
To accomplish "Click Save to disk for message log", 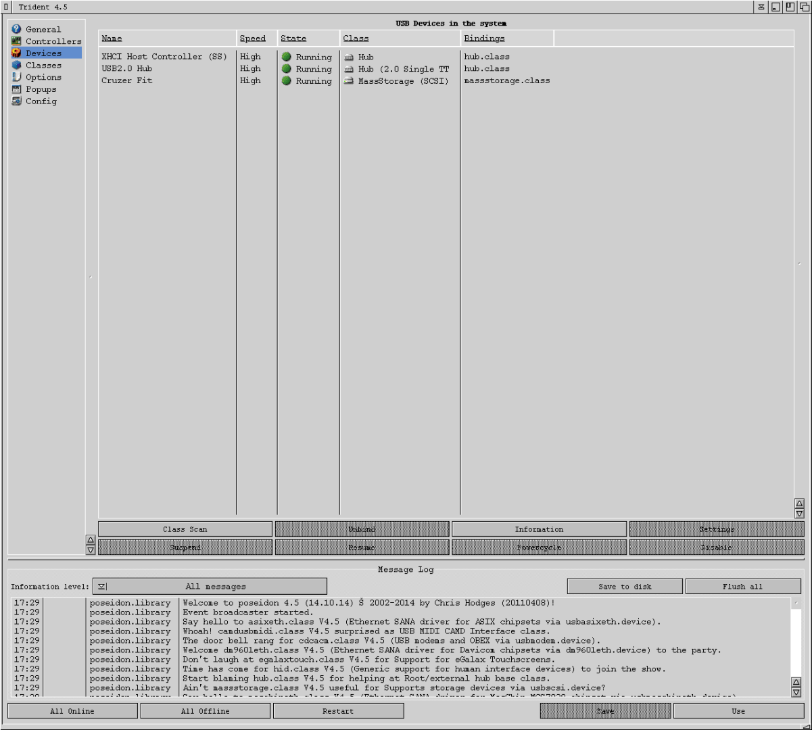I will (x=625, y=587).
